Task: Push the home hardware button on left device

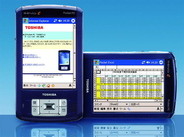Action: tap(64, 103)
